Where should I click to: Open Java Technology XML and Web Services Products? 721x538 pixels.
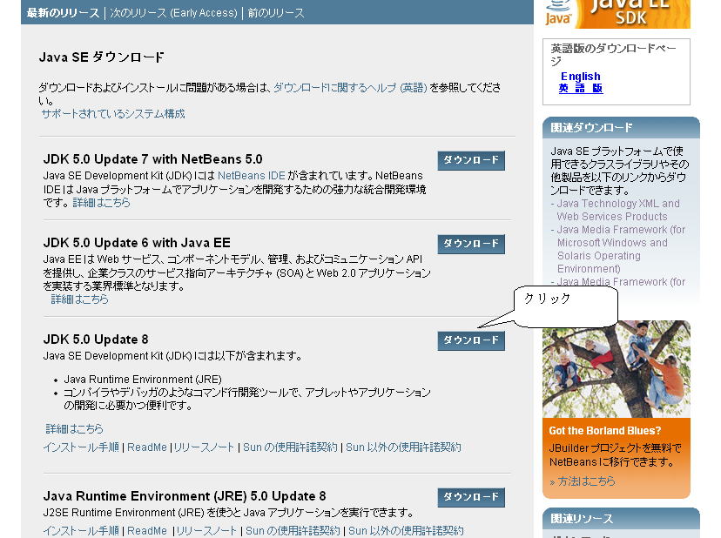(618, 210)
